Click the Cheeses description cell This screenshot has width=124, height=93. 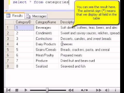(x=89, y=44)
